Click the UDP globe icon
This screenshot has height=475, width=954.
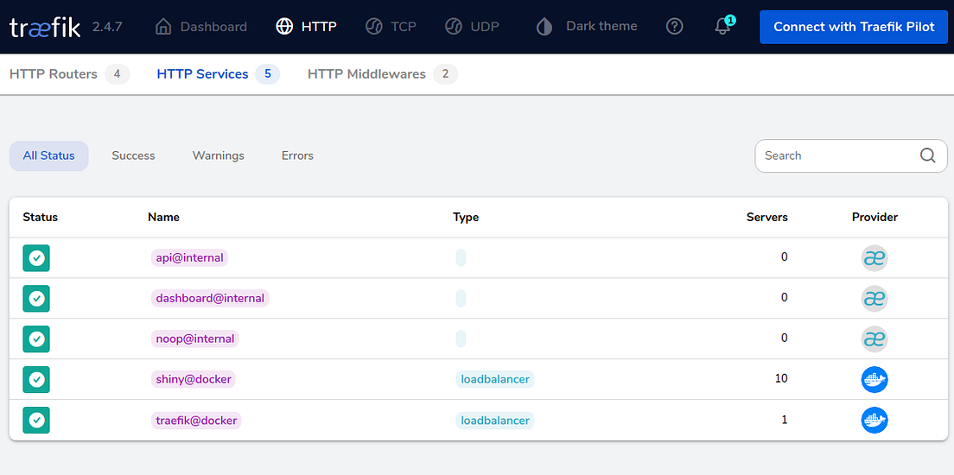click(x=454, y=27)
